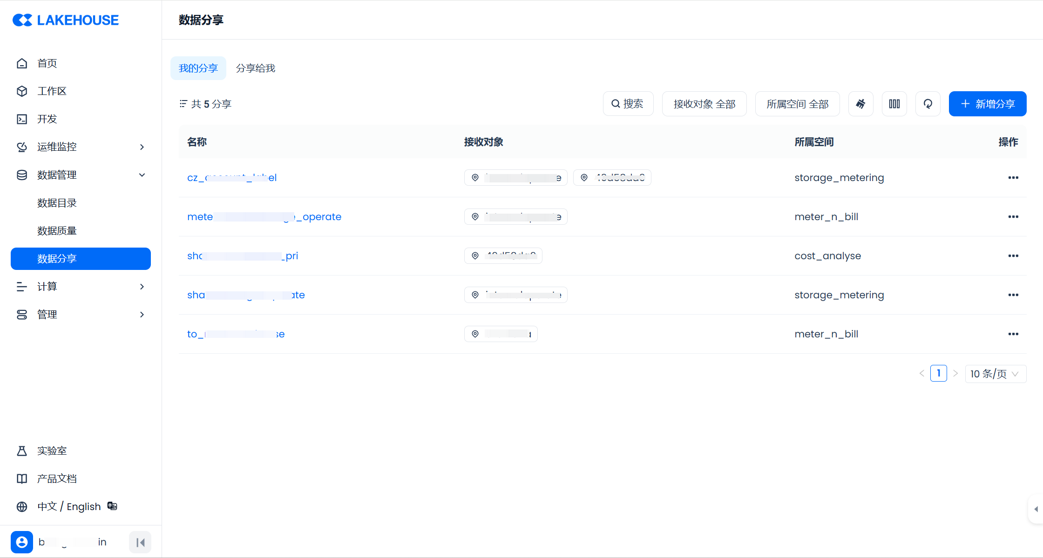Click the 新增分享 button
This screenshot has height=558, width=1043.
pos(987,104)
